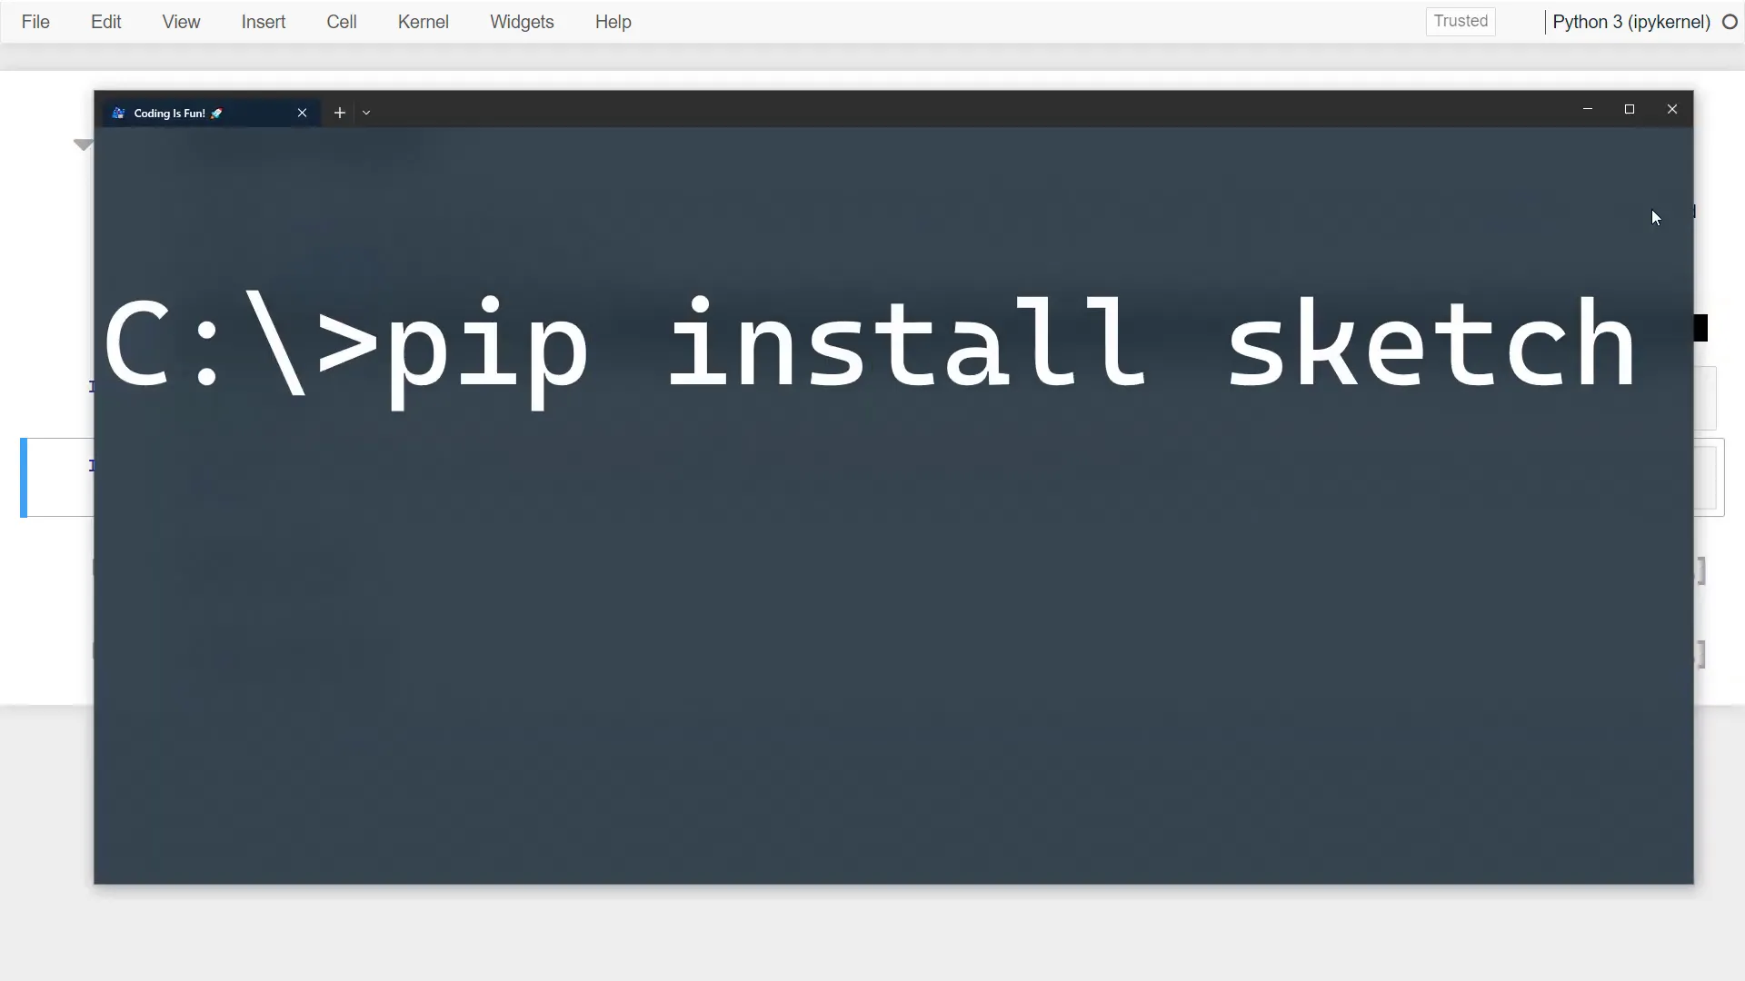The image size is (1745, 981).
Task: Click the blue selected cell indicator bar
Action: click(25, 477)
